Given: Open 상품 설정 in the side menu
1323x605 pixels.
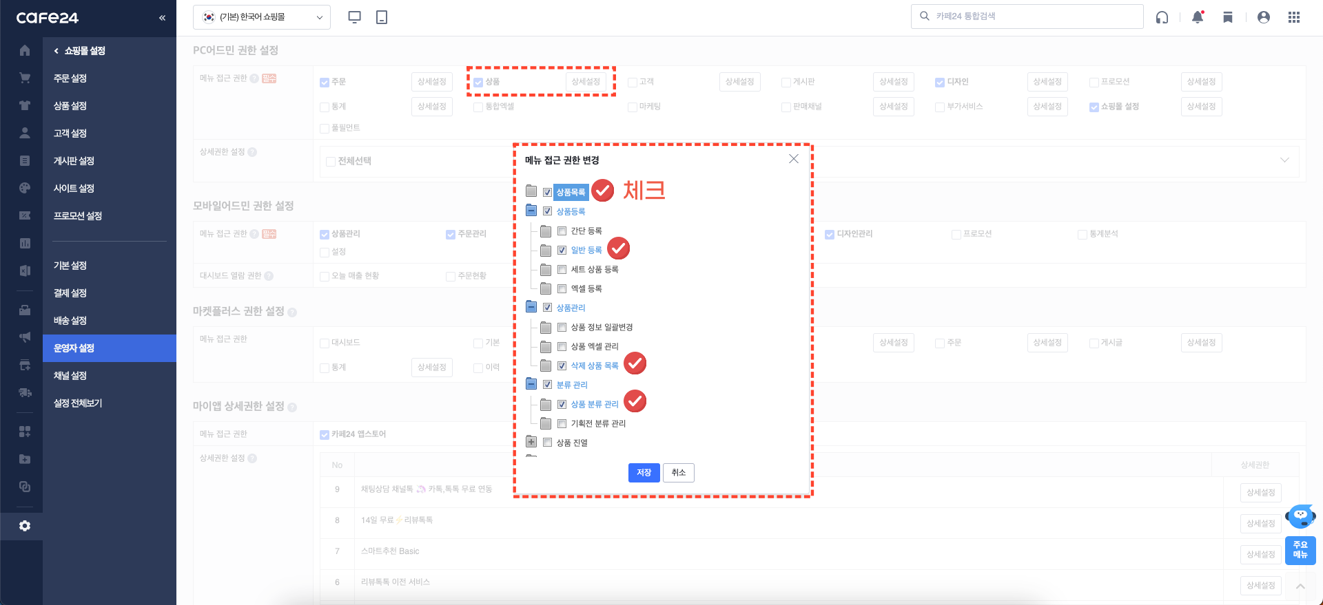Looking at the screenshot, I should (70, 106).
